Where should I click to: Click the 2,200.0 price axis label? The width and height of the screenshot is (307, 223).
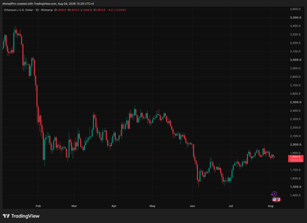(295, 127)
